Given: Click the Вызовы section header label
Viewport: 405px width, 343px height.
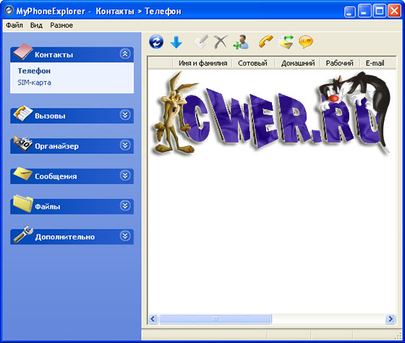Looking at the screenshot, I should tap(50, 116).
